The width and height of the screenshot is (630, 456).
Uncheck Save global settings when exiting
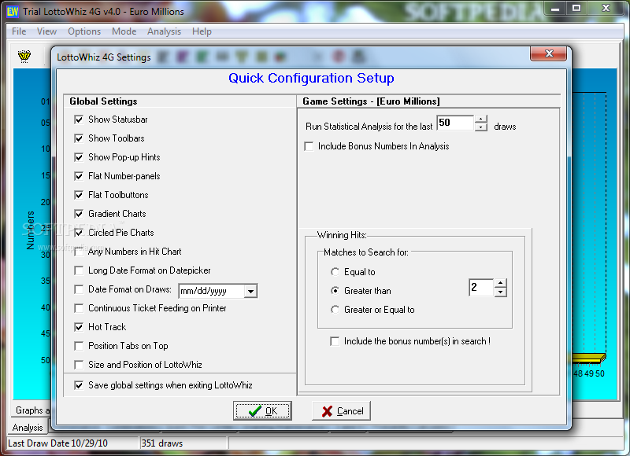79,385
